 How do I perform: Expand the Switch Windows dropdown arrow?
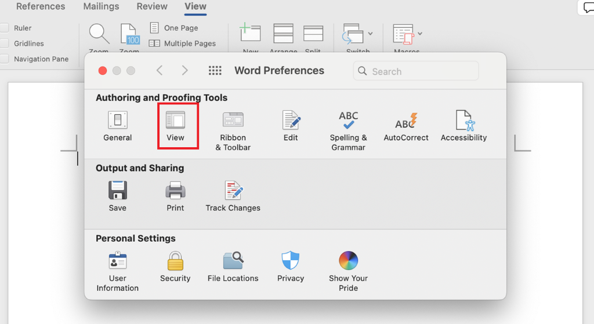371,34
